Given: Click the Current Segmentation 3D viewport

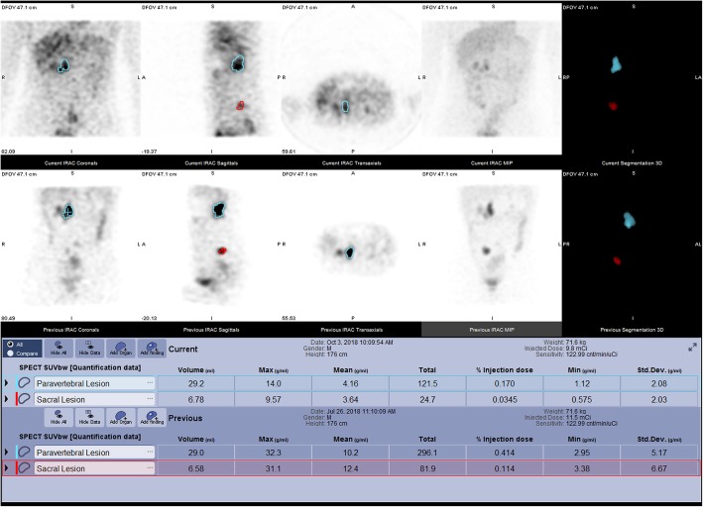Looking at the screenshot, I should coord(632,79).
